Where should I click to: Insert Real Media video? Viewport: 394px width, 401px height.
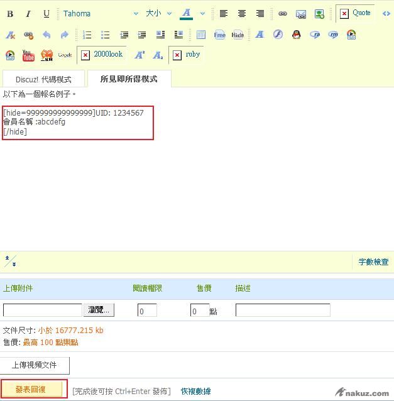pyautogui.click(x=333, y=35)
